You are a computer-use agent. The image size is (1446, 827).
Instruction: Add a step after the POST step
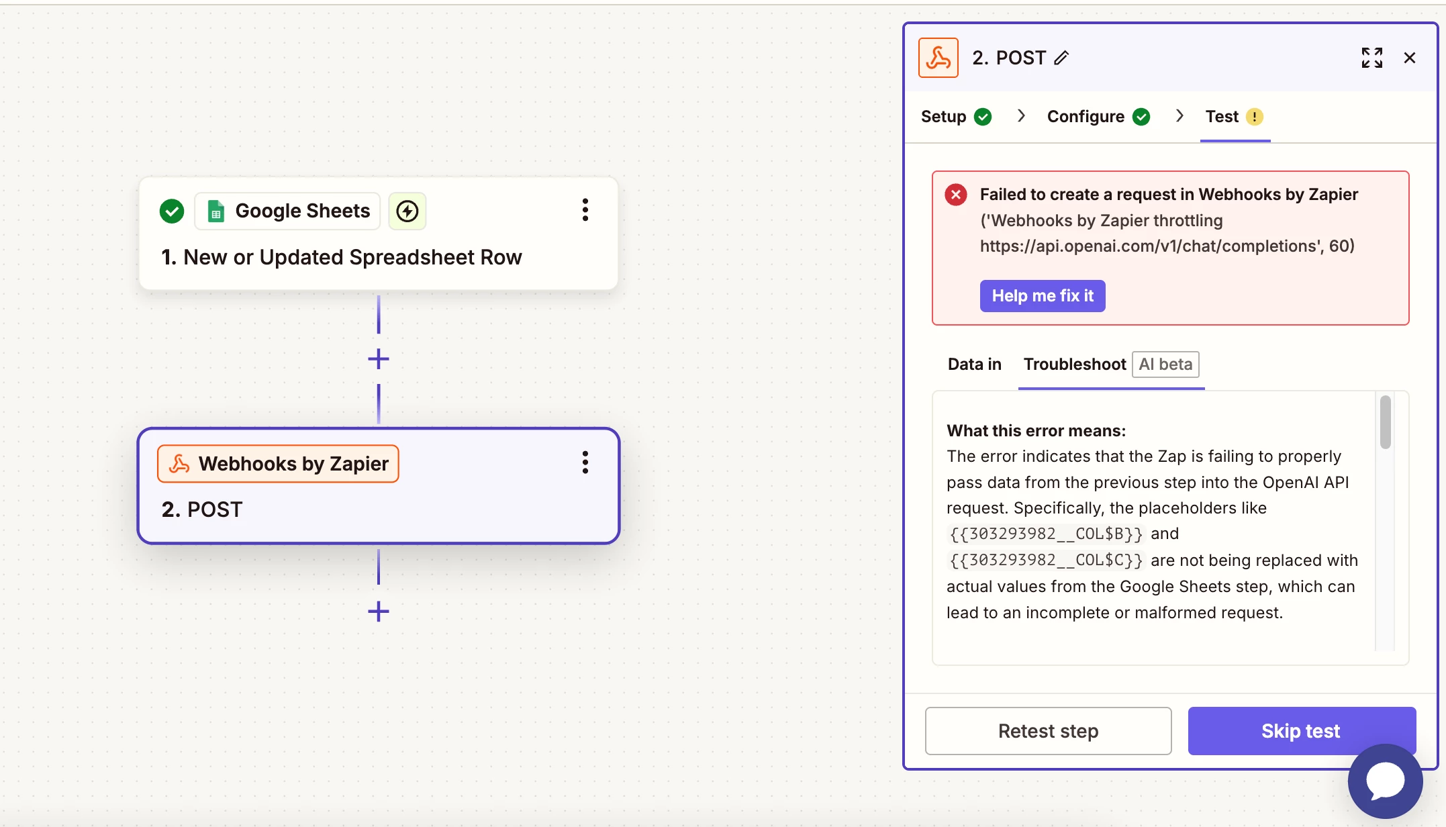(x=379, y=612)
